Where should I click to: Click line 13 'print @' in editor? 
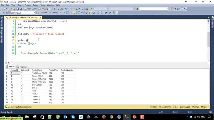[x=23, y=40]
